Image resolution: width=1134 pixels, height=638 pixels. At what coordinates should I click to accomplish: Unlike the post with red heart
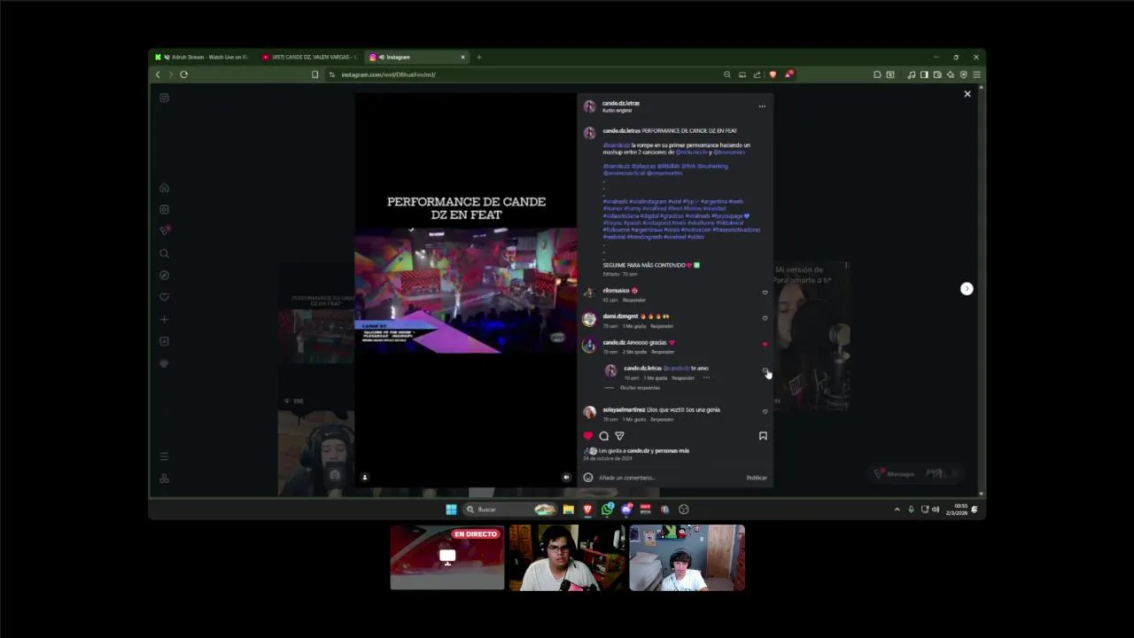(x=587, y=436)
